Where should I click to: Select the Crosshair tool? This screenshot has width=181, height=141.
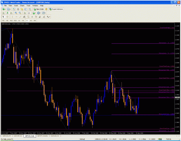click(7, 17)
